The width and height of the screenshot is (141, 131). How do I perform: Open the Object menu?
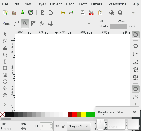(56, 4)
